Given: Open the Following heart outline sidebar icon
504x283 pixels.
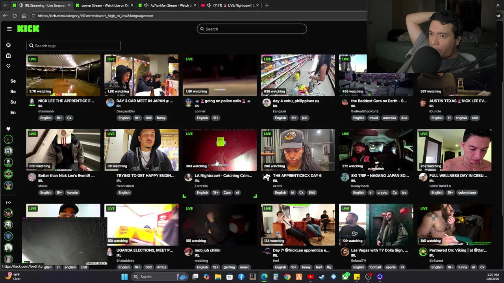Looking at the screenshot, I should [8, 66].
